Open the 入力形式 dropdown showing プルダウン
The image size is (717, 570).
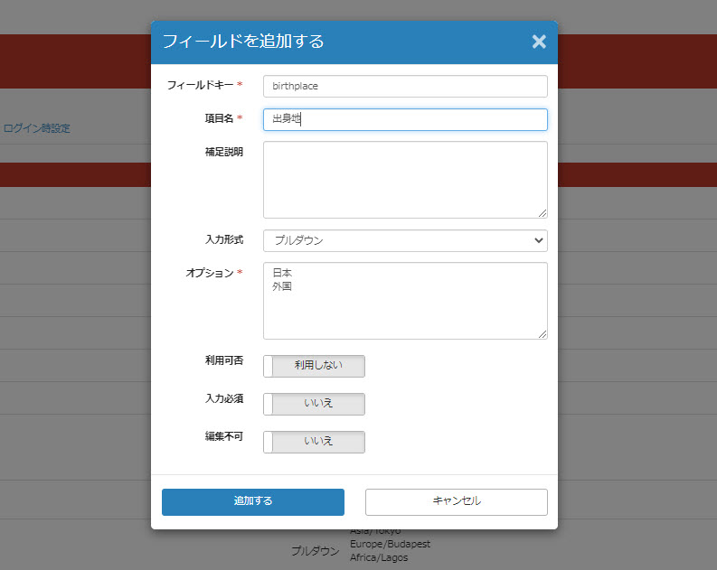coord(405,240)
